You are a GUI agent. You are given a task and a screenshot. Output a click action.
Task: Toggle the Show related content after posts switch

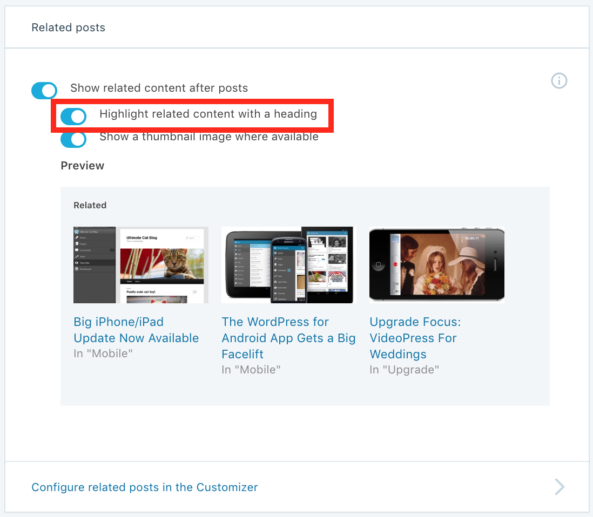pyautogui.click(x=44, y=90)
